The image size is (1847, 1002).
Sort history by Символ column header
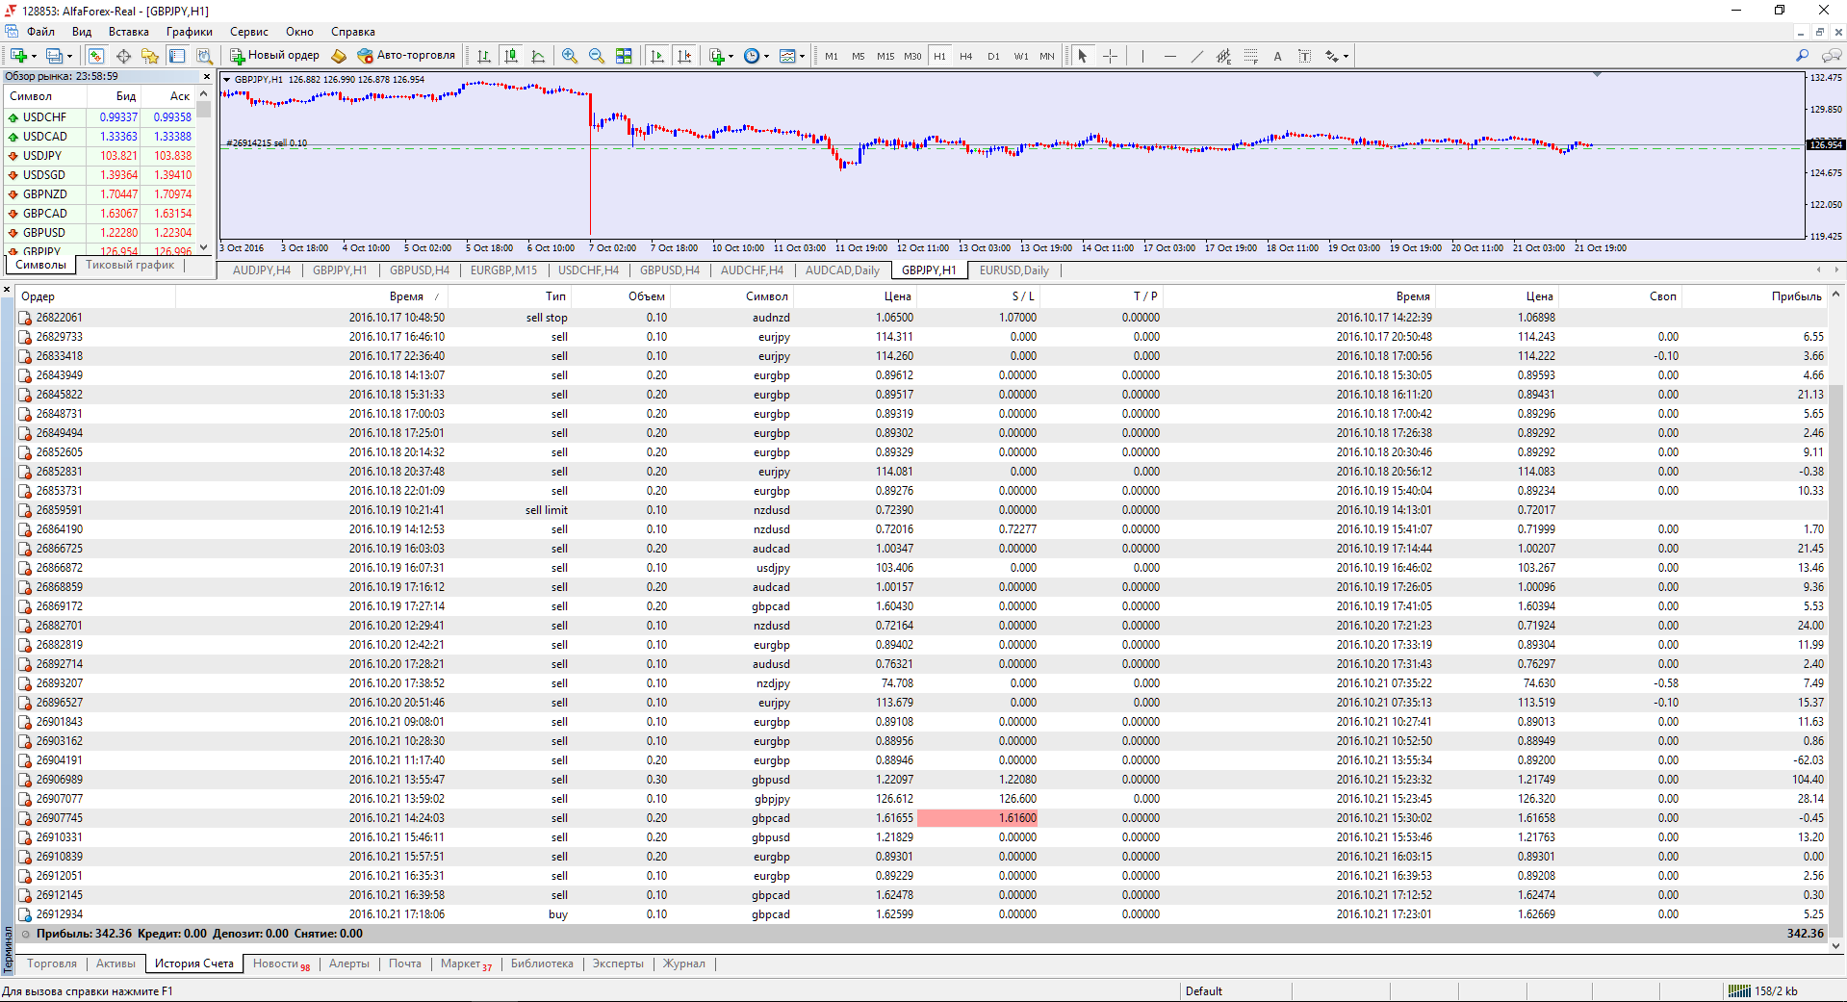pyautogui.click(x=766, y=296)
